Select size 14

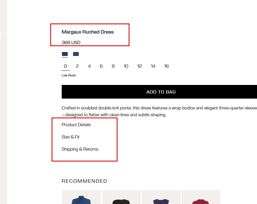[153, 66]
